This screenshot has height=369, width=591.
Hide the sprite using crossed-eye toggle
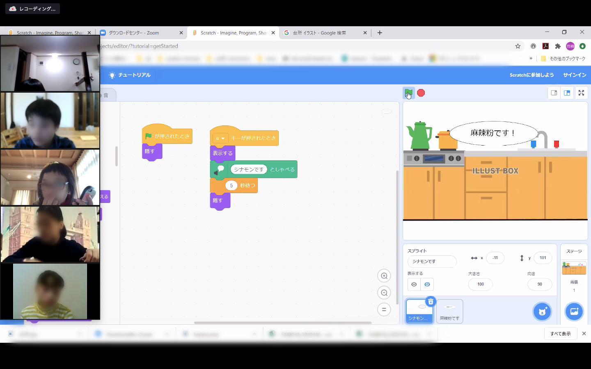click(427, 285)
